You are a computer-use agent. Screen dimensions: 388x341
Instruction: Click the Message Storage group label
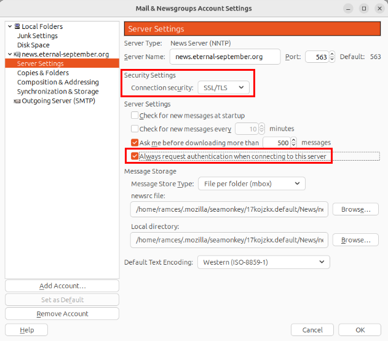coord(150,171)
